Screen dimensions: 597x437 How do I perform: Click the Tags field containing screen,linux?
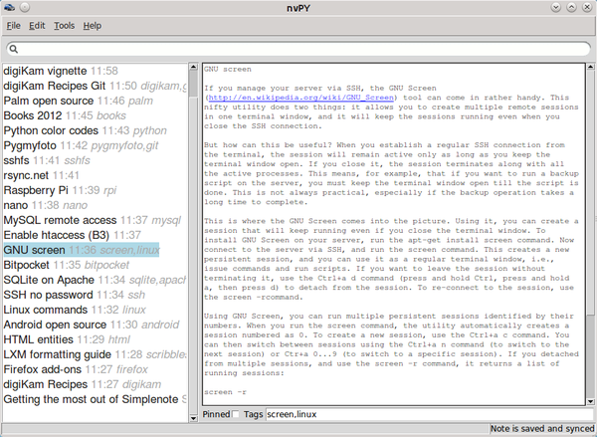point(430,414)
